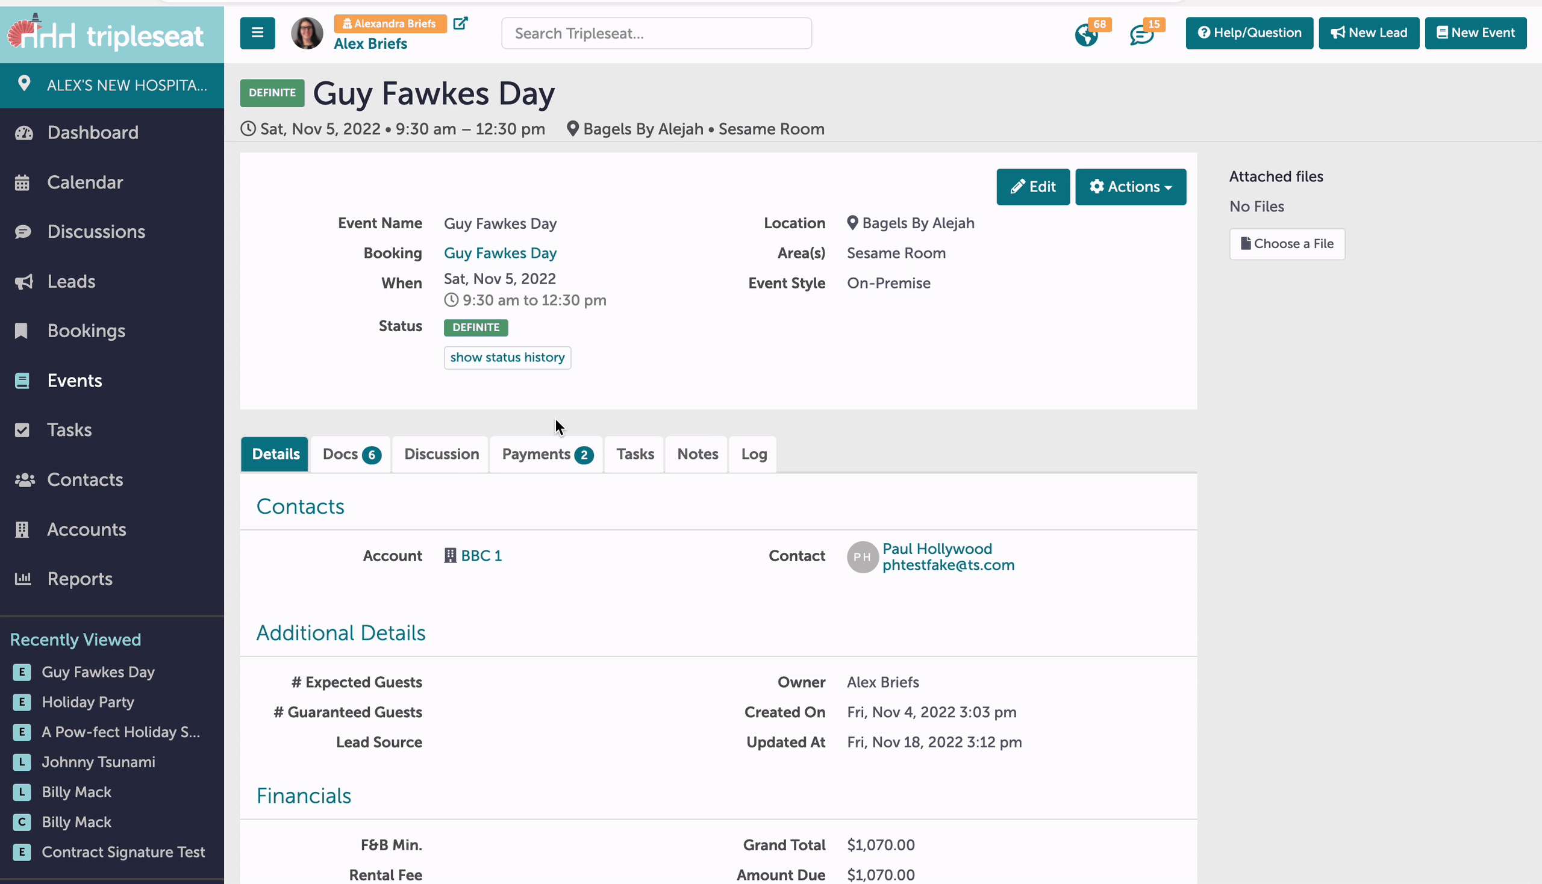This screenshot has width=1542, height=884.
Task: Click the Discussions speech bubble icon
Action: 23,232
